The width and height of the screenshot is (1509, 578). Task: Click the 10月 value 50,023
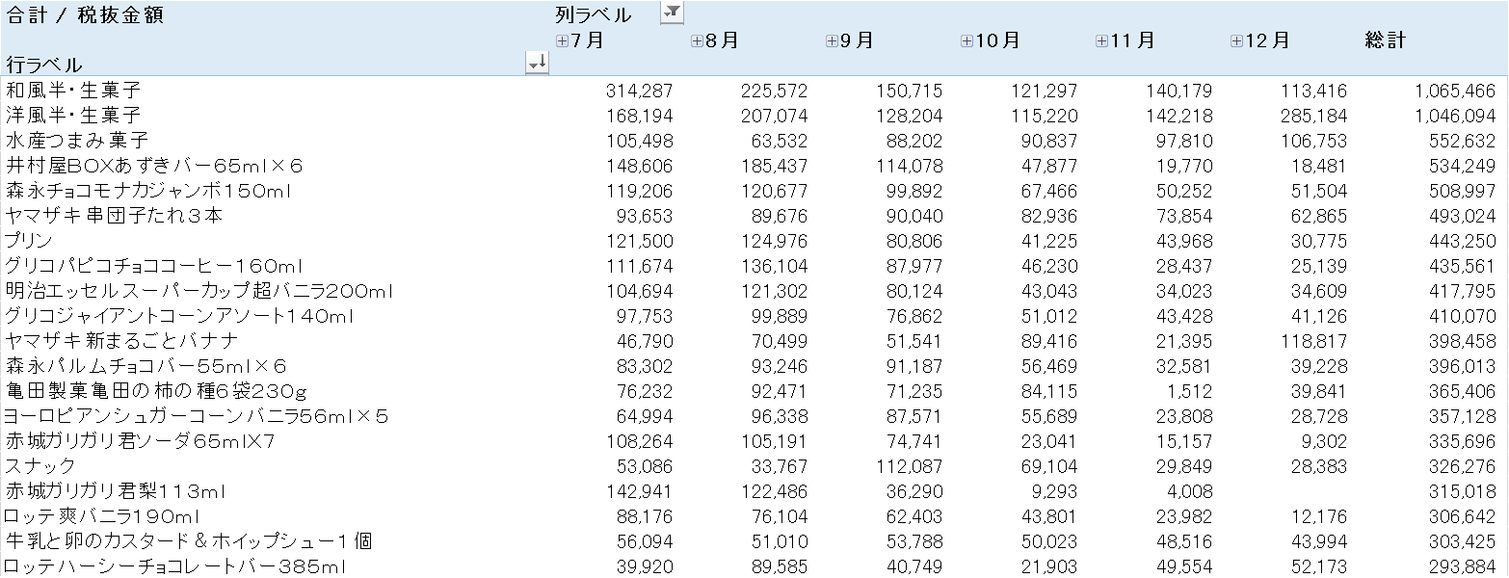click(x=1049, y=541)
